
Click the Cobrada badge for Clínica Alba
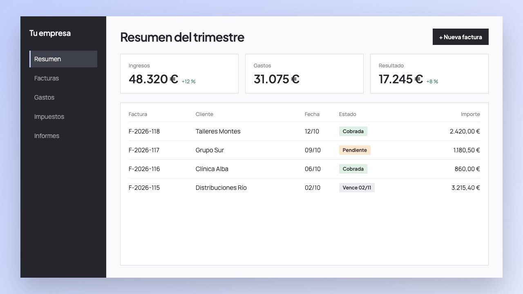coord(353,169)
